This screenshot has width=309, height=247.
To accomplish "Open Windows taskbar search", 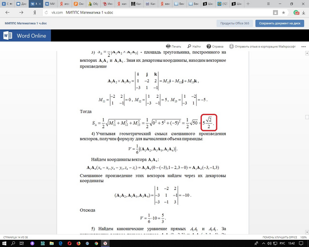I will coord(13,243).
